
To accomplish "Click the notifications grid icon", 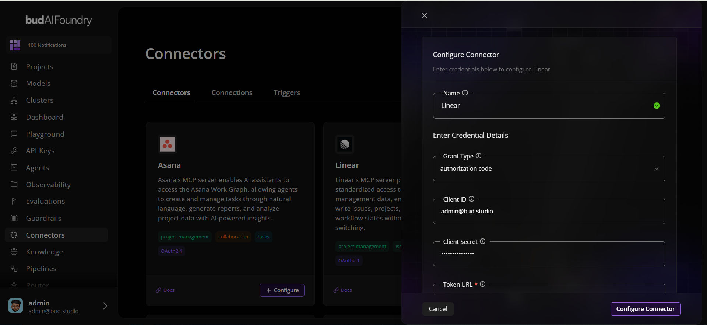I will 15,45.
